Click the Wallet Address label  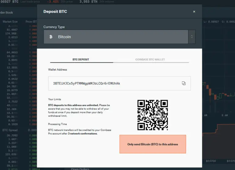click(58, 69)
